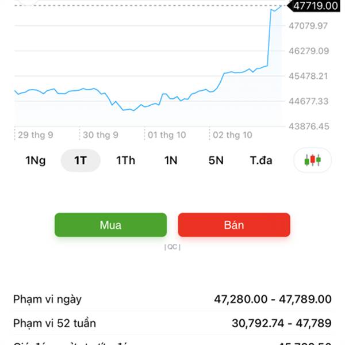This screenshot has width=345, height=345.
Task: Tap the Phạm vi 52 tuần label
Action: point(55,323)
